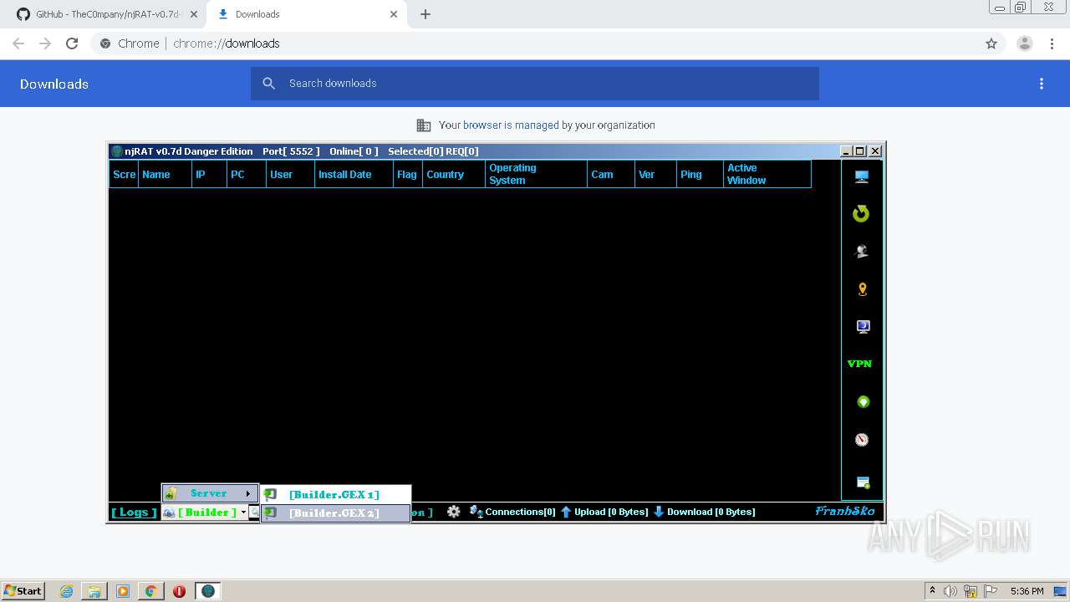Click the Builder GEX 1 icon
The width and height of the screenshot is (1070, 602).
pyautogui.click(x=269, y=494)
